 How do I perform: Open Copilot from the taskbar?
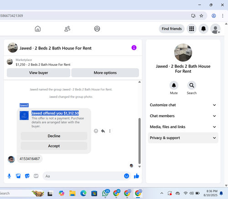click(62, 194)
